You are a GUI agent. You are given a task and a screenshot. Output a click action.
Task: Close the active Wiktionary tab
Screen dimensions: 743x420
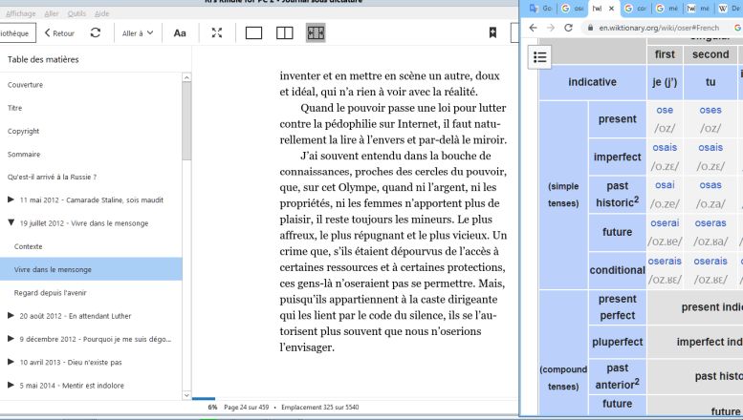[x=611, y=8]
